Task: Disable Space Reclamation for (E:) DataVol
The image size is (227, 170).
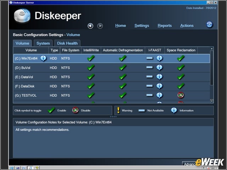Action: click(181, 76)
